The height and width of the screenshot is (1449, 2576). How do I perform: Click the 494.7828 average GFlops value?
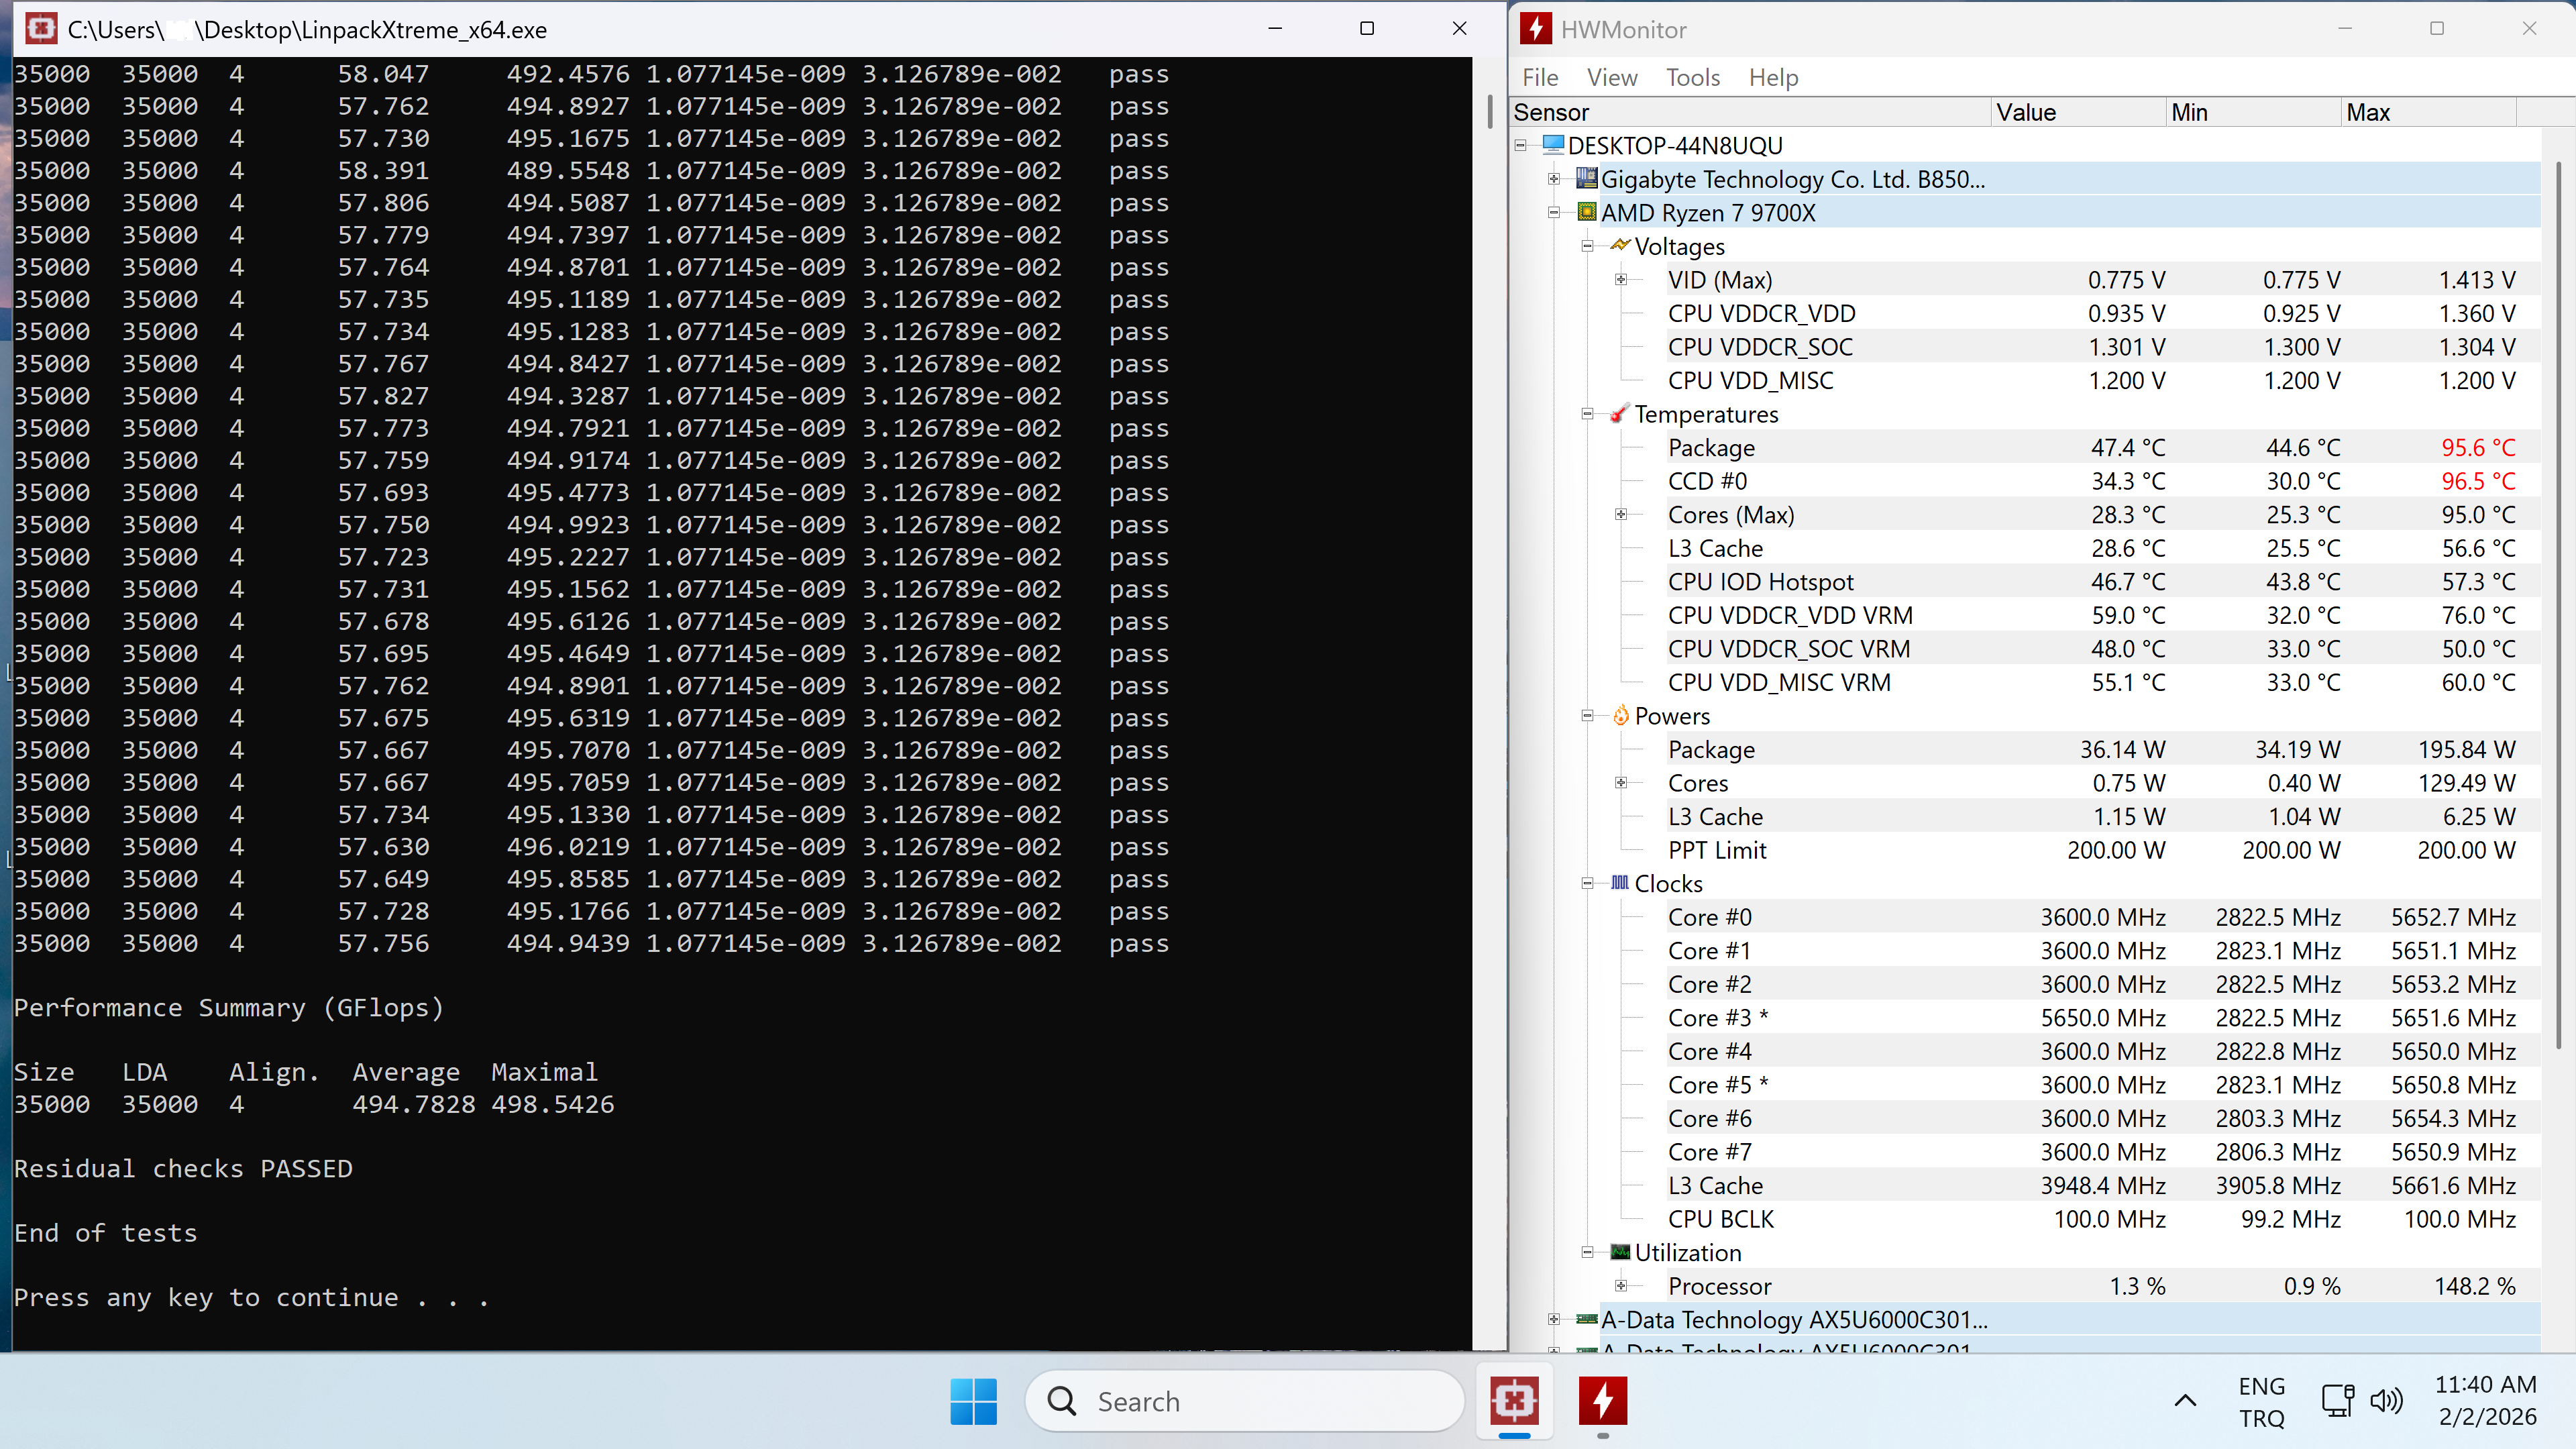(x=414, y=1104)
